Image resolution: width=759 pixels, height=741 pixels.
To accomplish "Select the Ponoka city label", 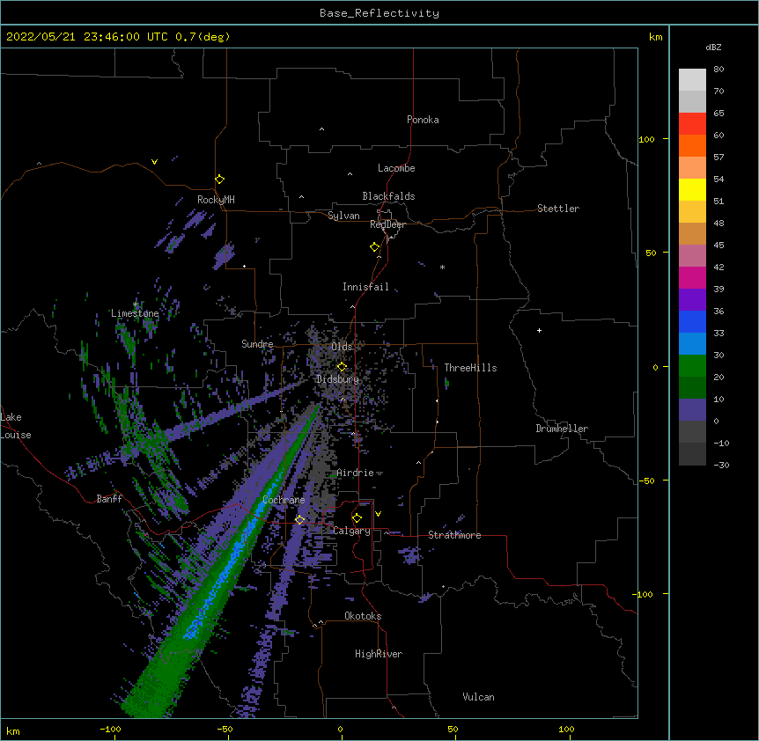I will [423, 120].
